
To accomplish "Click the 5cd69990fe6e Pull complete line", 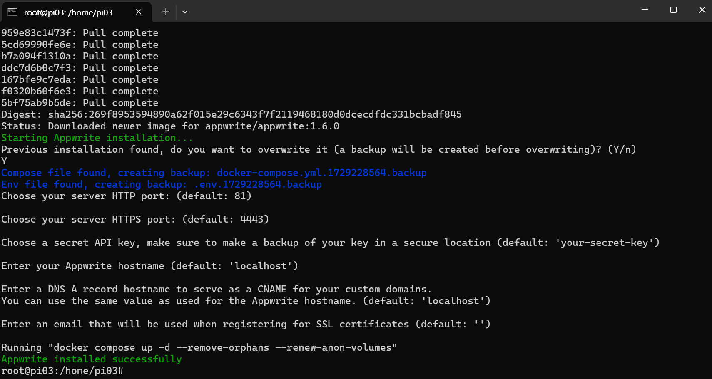I will (x=80, y=45).
